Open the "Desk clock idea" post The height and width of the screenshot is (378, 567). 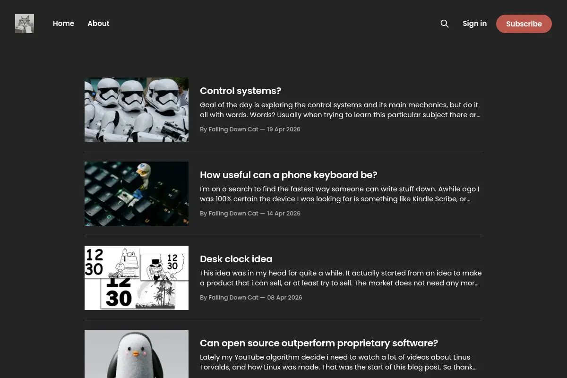coord(236,259)
